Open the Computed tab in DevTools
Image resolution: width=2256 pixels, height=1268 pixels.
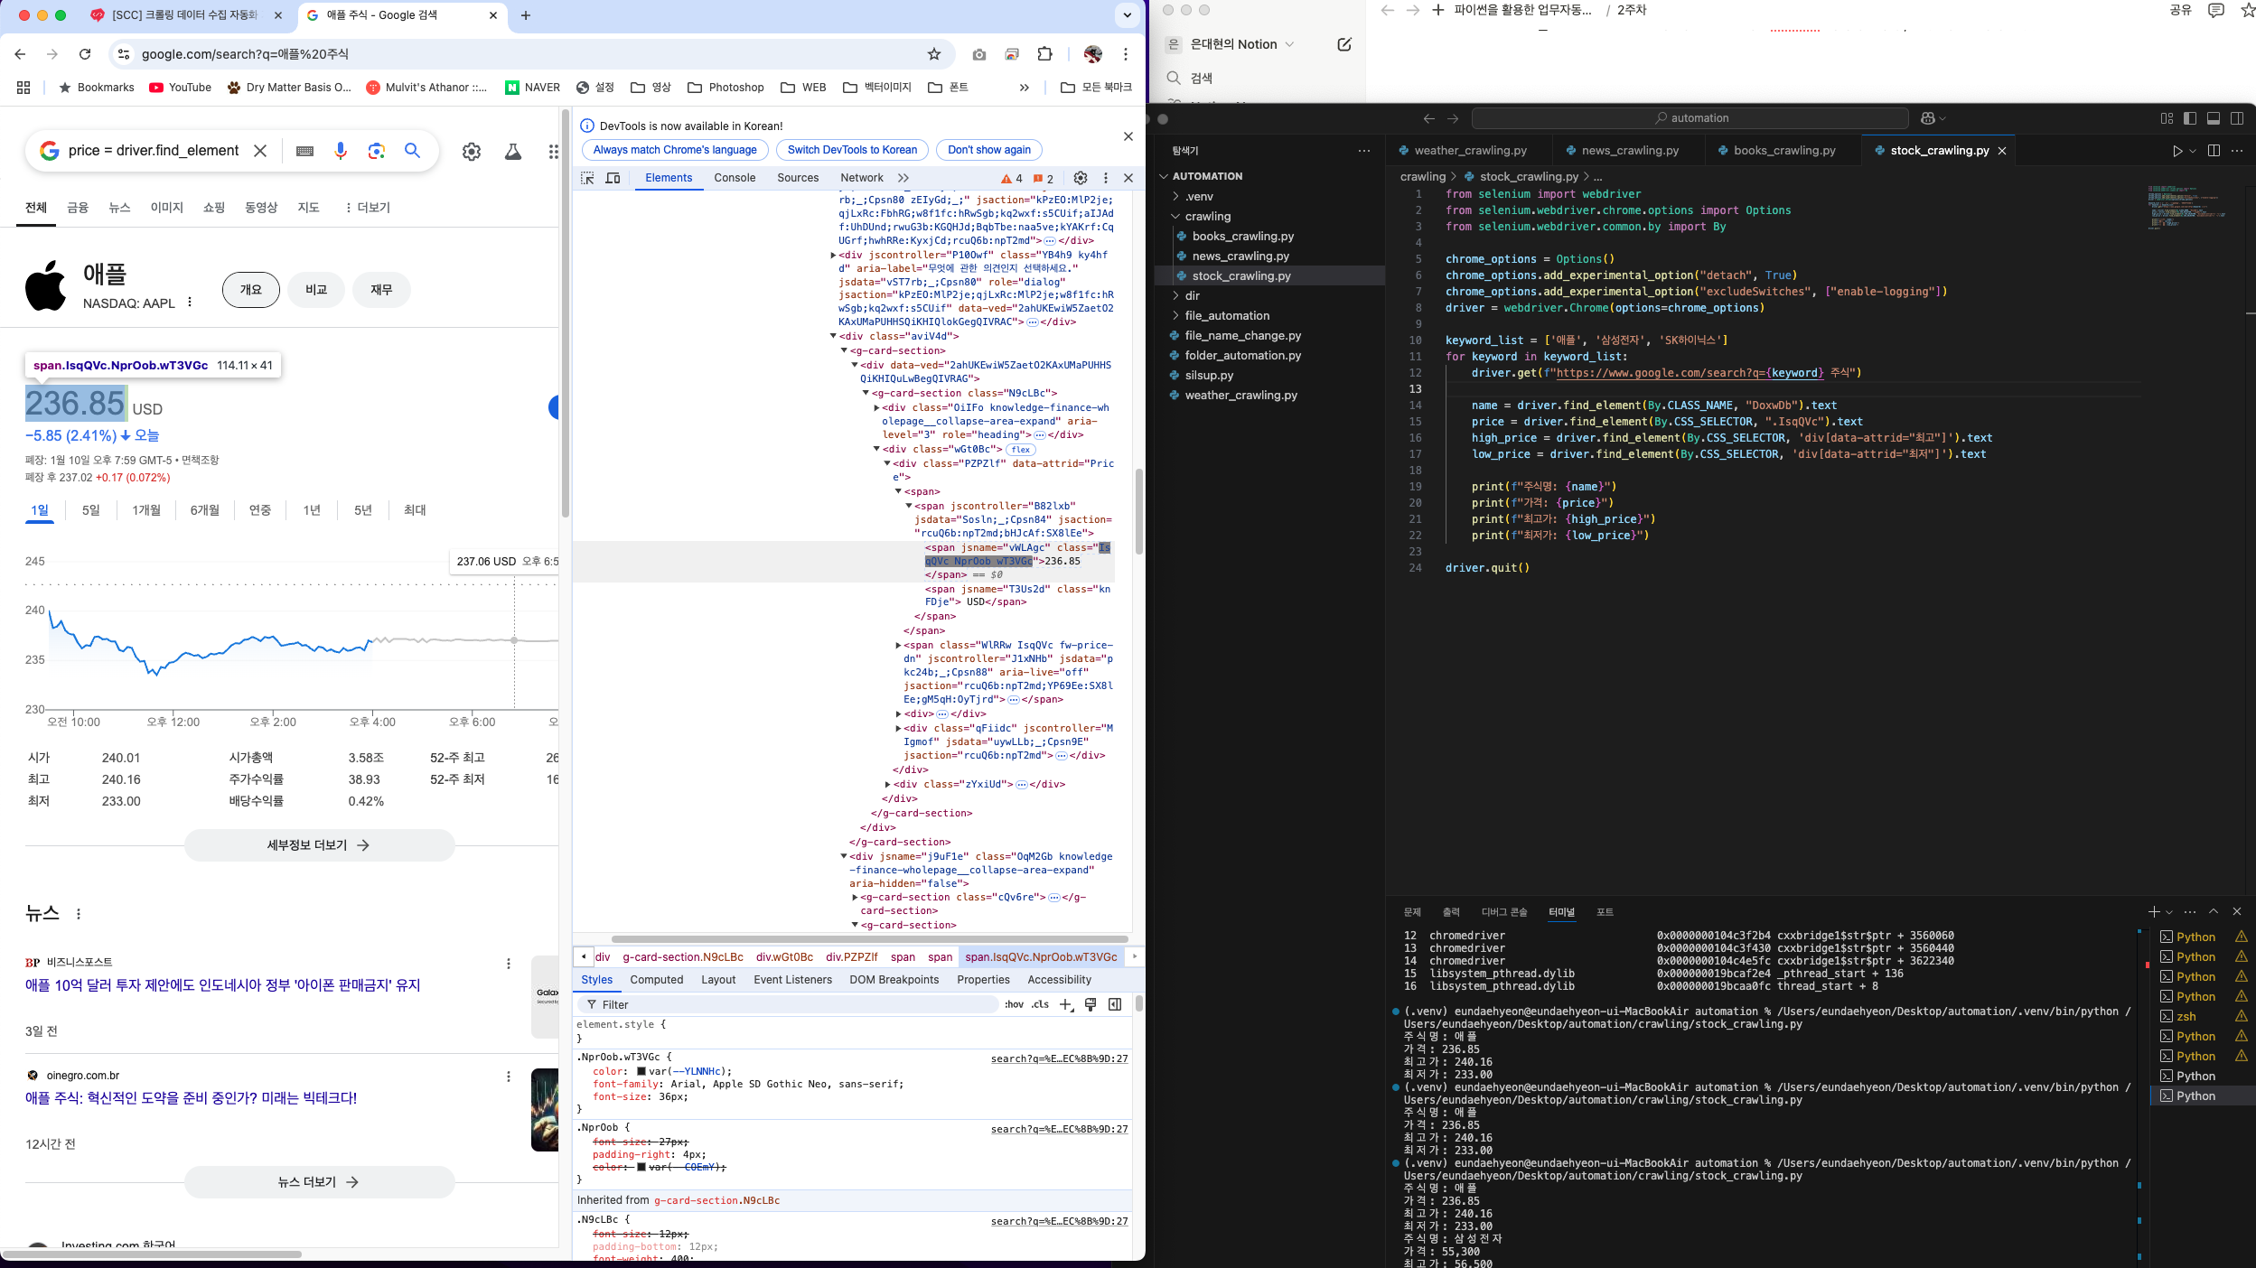[x=657, y=980]
